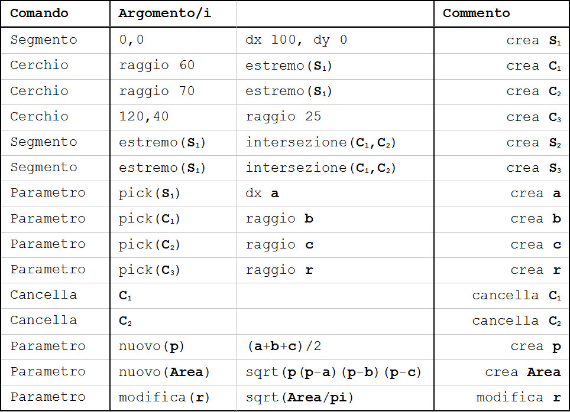Click the pick(C₃) argument cell
The height and width of the screenshot is (412, 570).
[x=150, y=270]
